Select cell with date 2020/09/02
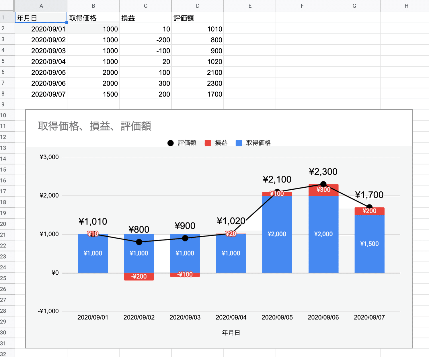This screenshot has height=357, width=429. pos(41,40)
